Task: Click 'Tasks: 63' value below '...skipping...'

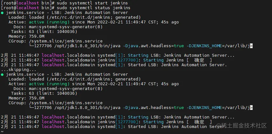Action: coord(23,93)
